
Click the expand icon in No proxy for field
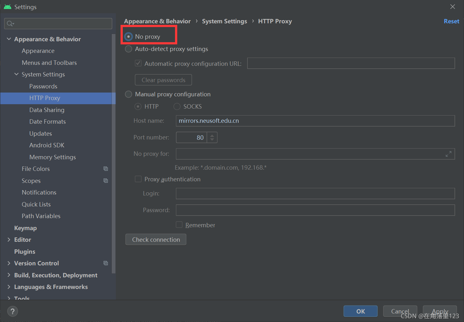[448, 154]
